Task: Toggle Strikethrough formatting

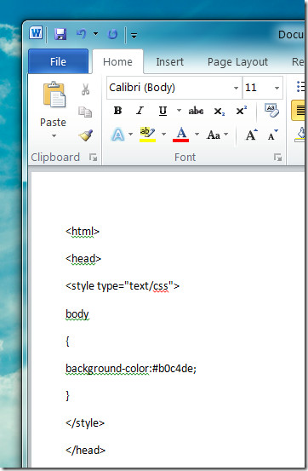Action: 196,111
